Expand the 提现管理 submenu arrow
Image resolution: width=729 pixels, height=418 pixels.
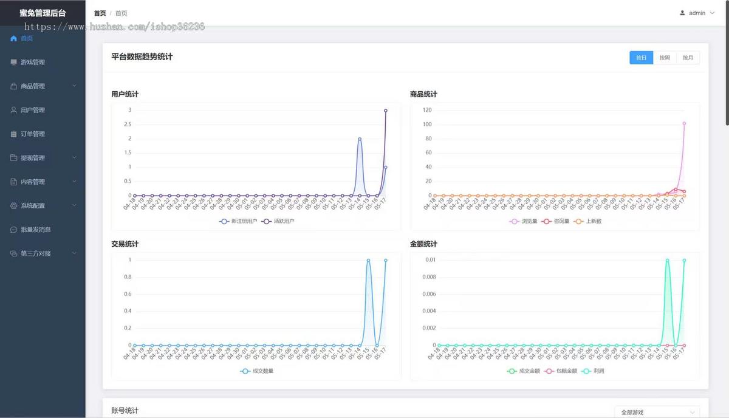coord(74,157)
